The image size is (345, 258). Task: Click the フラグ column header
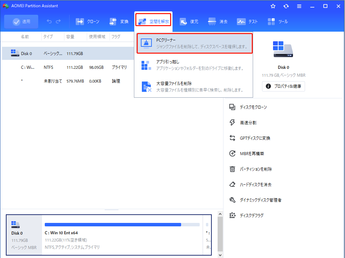pyautogui.click(x=116, y=37)
